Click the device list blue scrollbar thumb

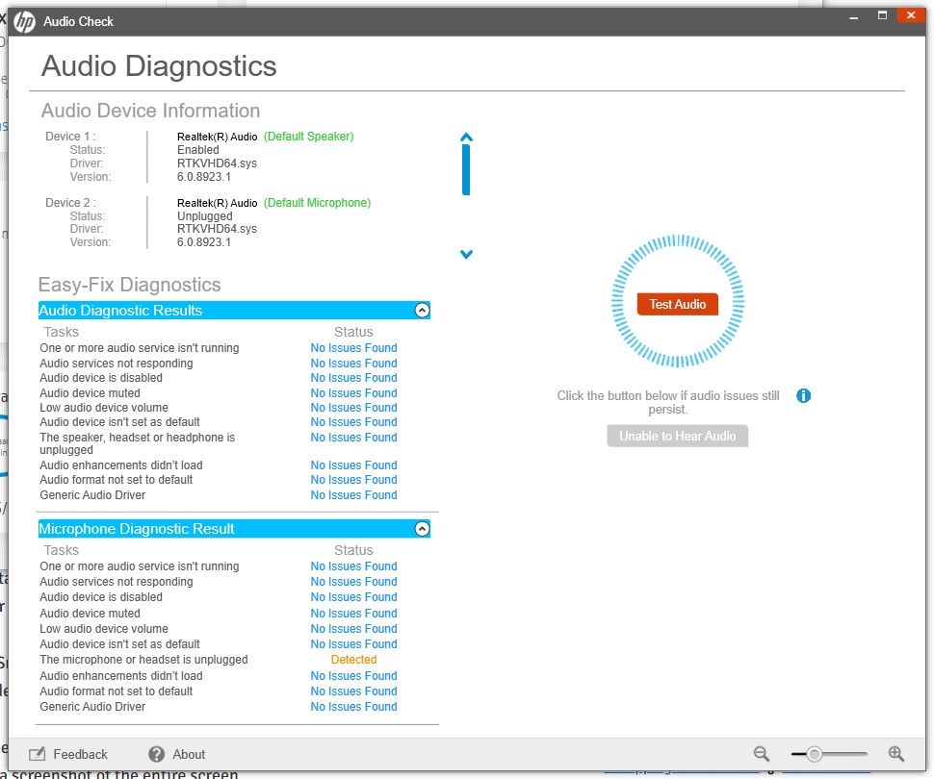click(466, 169)
